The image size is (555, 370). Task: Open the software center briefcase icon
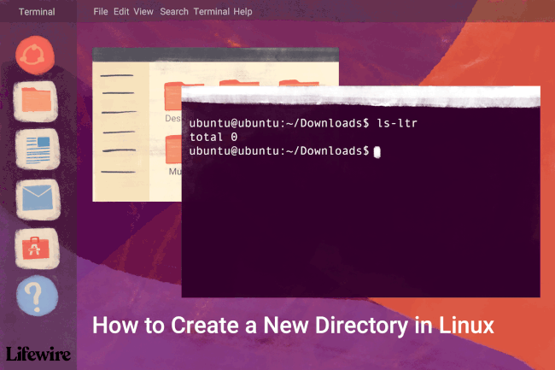pos(38,248)
